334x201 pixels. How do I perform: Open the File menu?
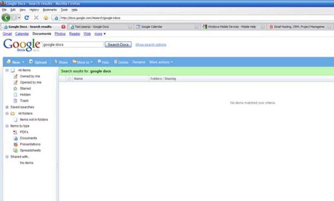(x=4, y=10)
